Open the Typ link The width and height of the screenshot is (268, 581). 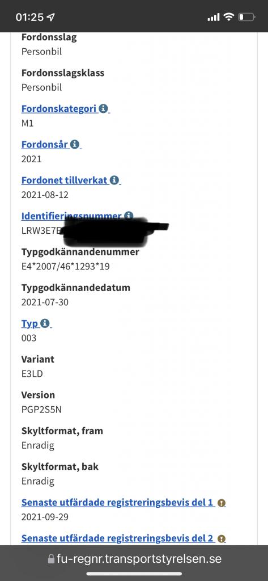pos(30,324)
